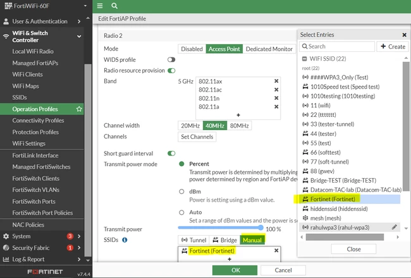
Task: Open WiFi Settings menu item
Action: (29, 143)
